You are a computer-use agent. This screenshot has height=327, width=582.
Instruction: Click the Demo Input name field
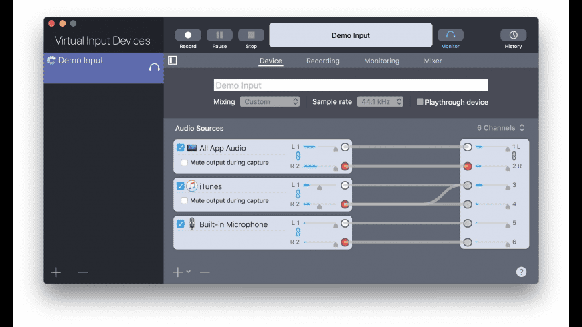tap(351, 85)
